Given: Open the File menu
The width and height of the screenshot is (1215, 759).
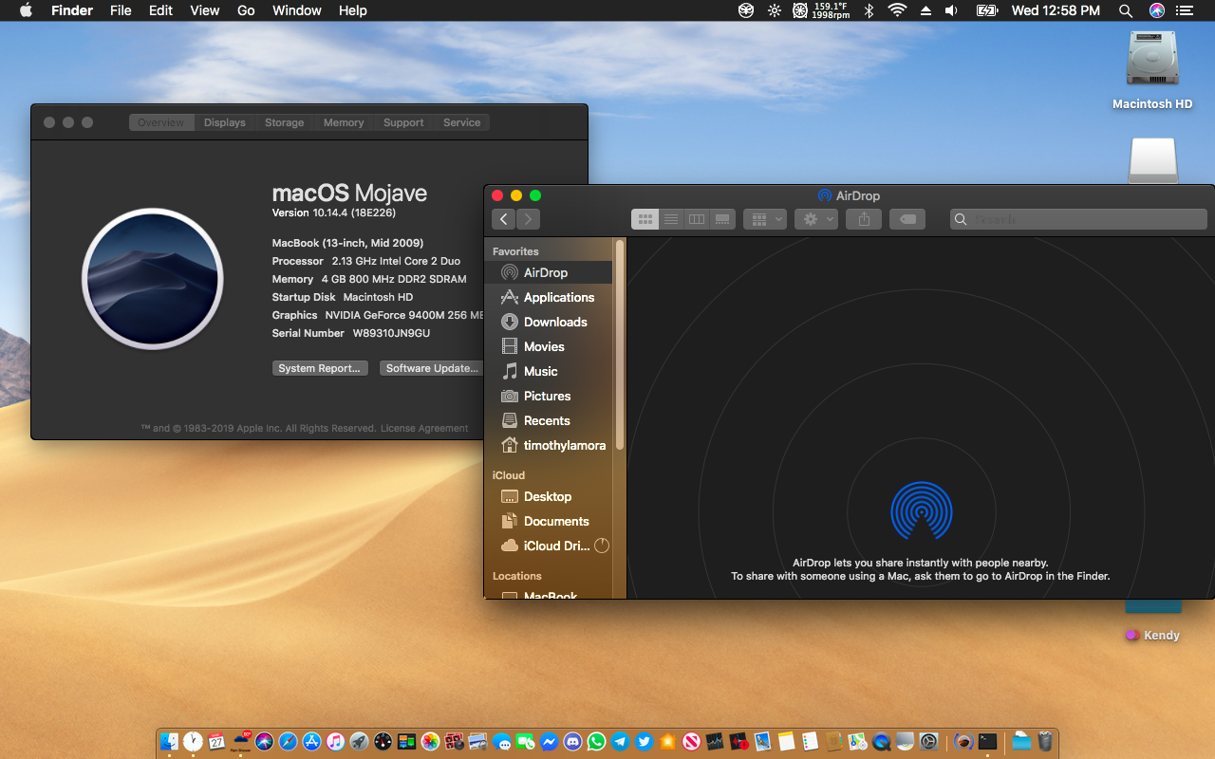Looking at the screenshot, I should pyautogui.click(x=121, y=10).
